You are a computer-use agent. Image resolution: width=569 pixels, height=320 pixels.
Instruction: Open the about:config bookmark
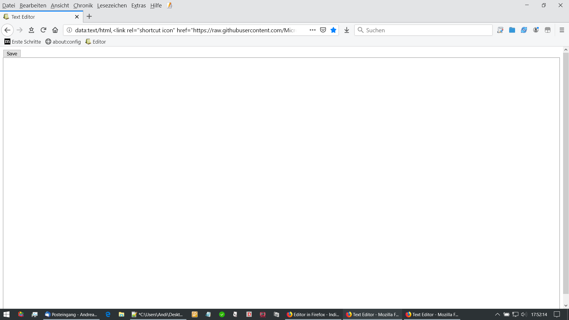pos(63,42)
